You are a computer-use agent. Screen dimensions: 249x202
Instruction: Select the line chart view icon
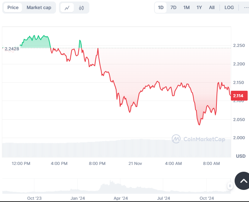(x=67, y=8)
